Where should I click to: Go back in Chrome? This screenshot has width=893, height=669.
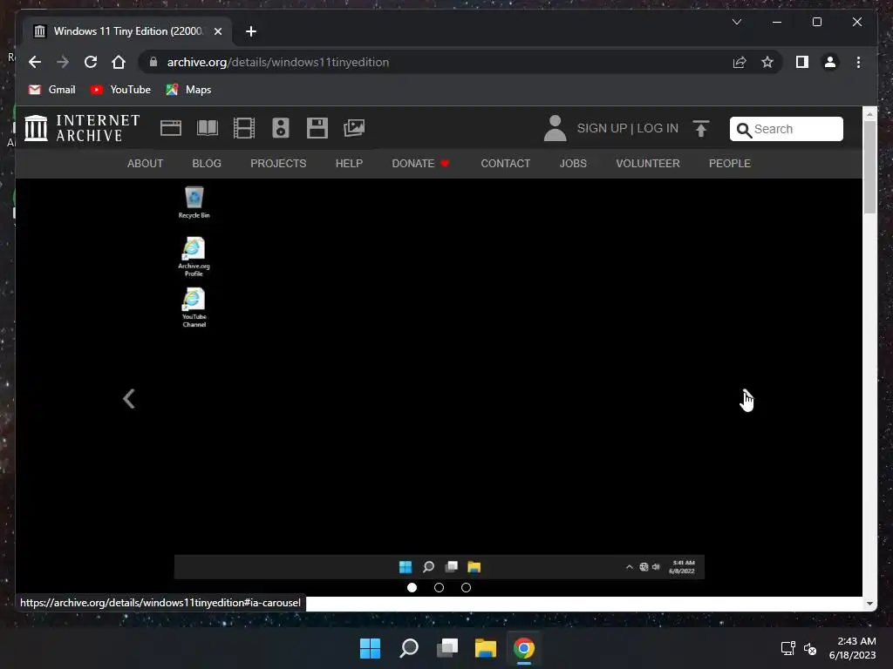point(35,62)
